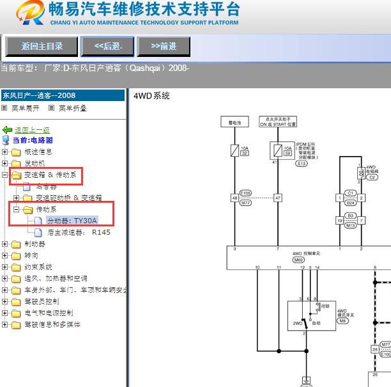Click the 菜单展开 icon
This screenshot has height=387, width=391.
coord(4,108)
